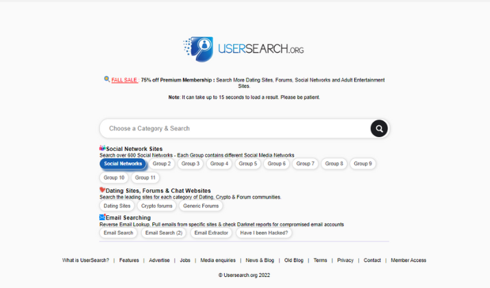Click the © Usersearch.org 2022 copyright text
The height and width of the screenshot is (288, 490).
pyautogui.click(x=244, y=275)
